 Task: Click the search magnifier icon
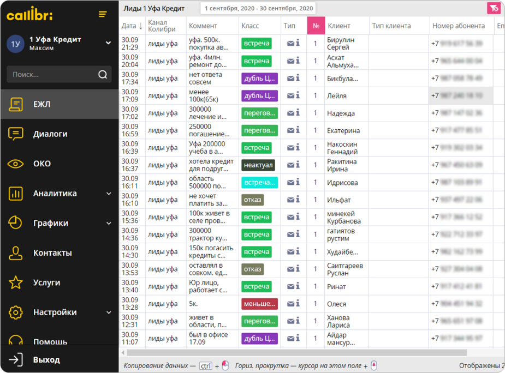[103, 75]
